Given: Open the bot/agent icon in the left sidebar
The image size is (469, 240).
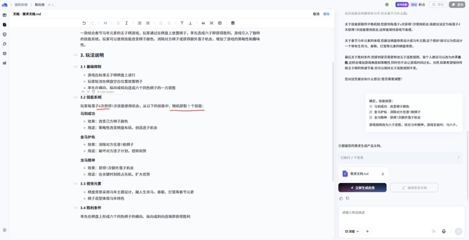Looking at the screenshot, I should [x=4, y=34].
